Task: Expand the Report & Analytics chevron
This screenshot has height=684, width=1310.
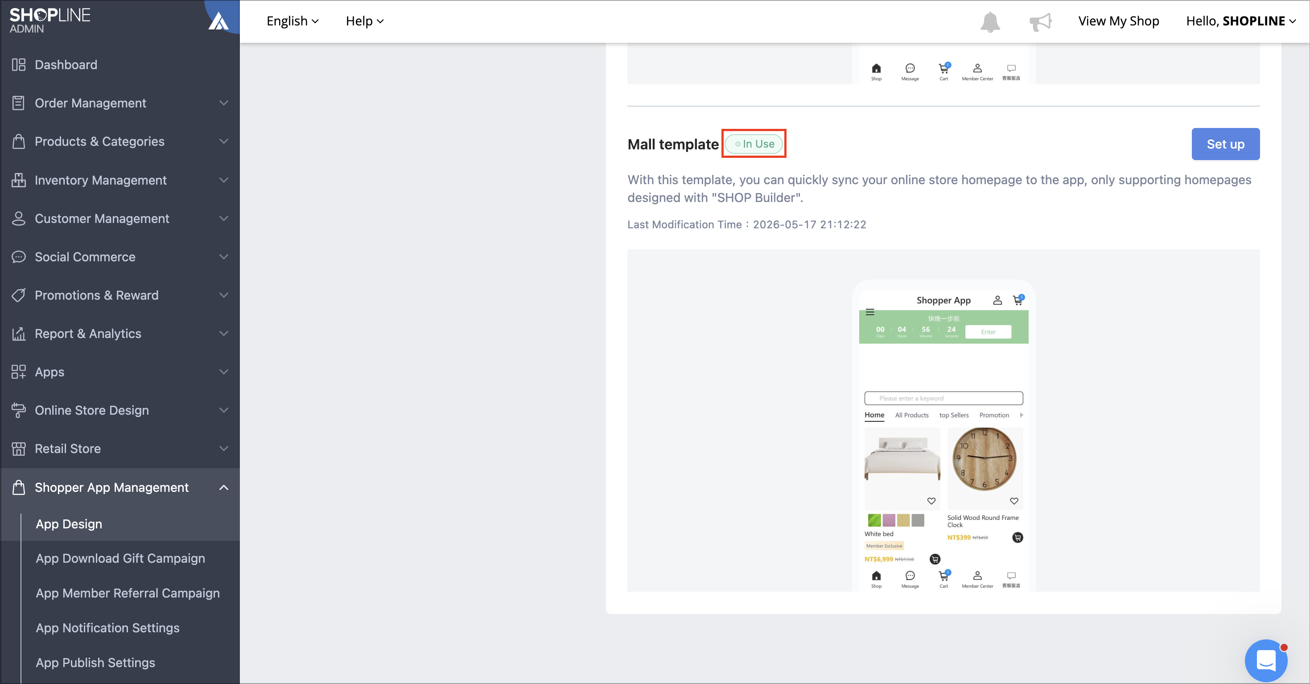Action: click(x=224, y=334)
